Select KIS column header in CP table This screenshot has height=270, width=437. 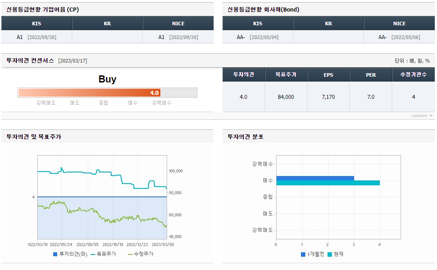click(x=36, y=23)
